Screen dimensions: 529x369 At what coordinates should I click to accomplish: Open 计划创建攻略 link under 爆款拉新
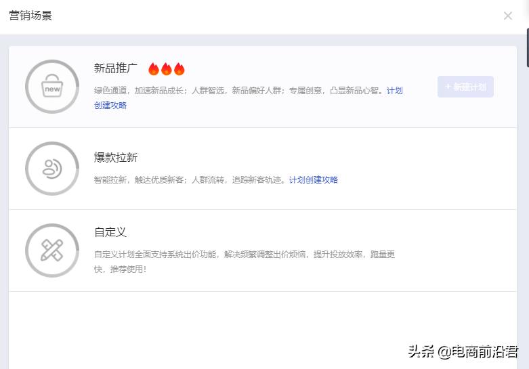tap(314, 180)
